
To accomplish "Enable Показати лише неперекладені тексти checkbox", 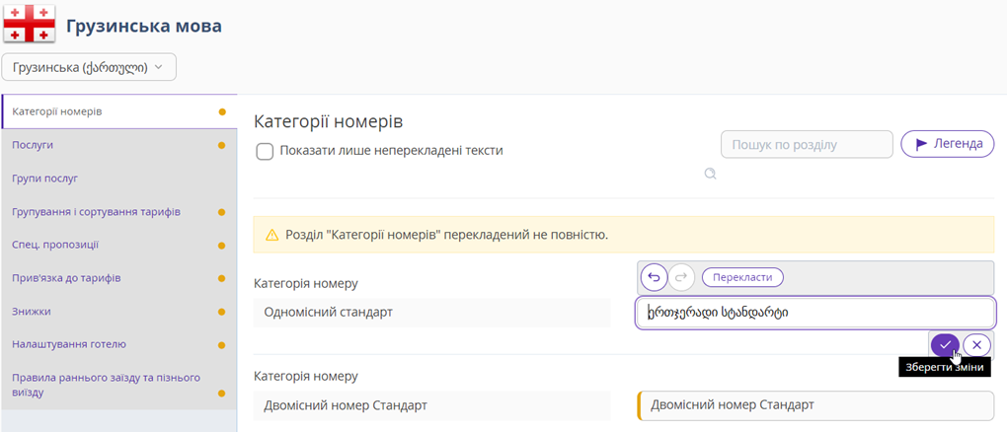I will tap(264, 152).
